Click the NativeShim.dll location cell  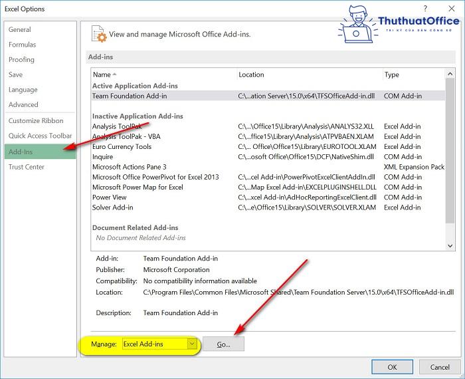tap(306, 157)
